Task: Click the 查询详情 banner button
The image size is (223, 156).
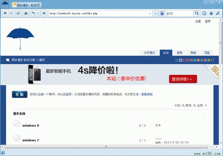Action: [x=182, y=79]
